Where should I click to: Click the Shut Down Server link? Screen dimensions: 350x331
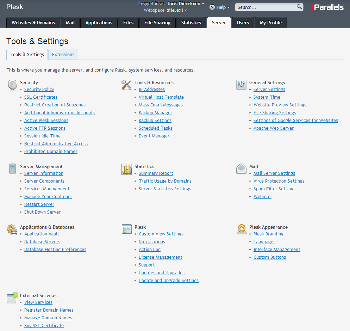(x=42, y=212)
